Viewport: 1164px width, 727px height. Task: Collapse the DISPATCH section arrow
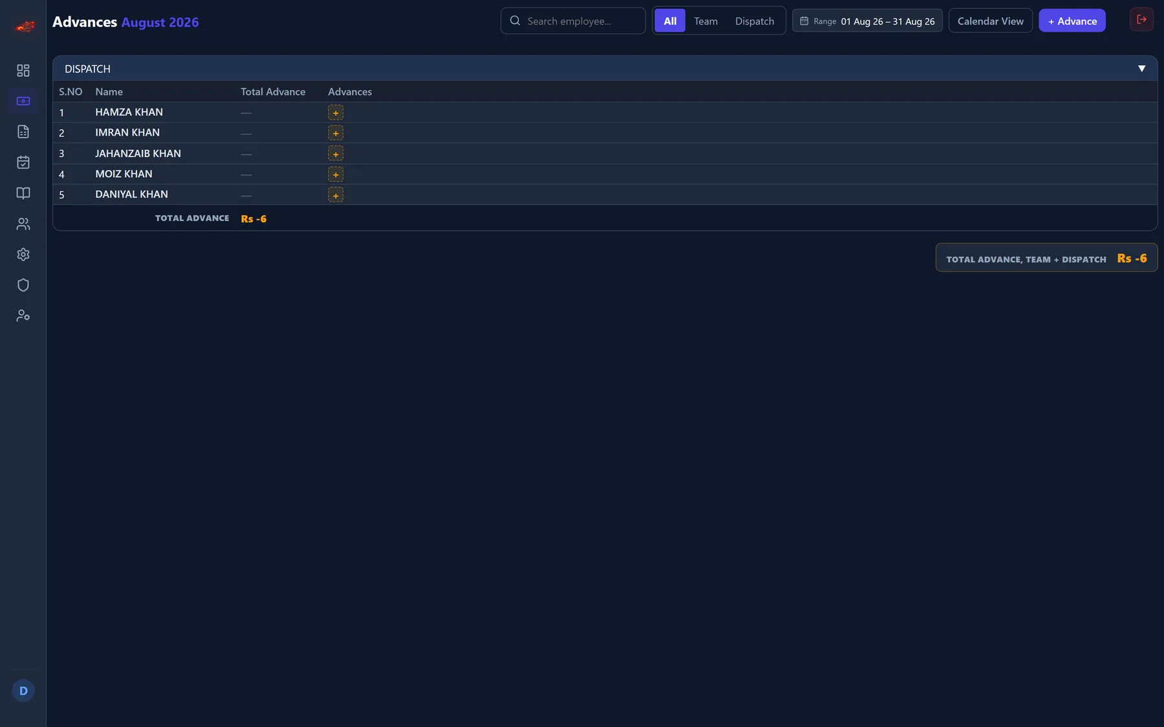tap(1141, 68)
